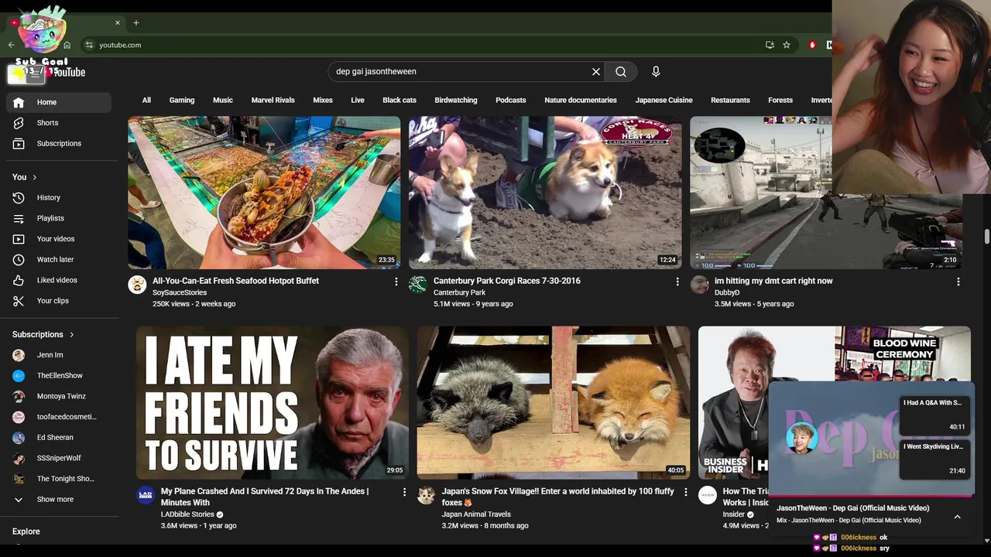Click the miniplayer red progress bar
The height and width of the screenshot is (557, 991).
(871, 496)
